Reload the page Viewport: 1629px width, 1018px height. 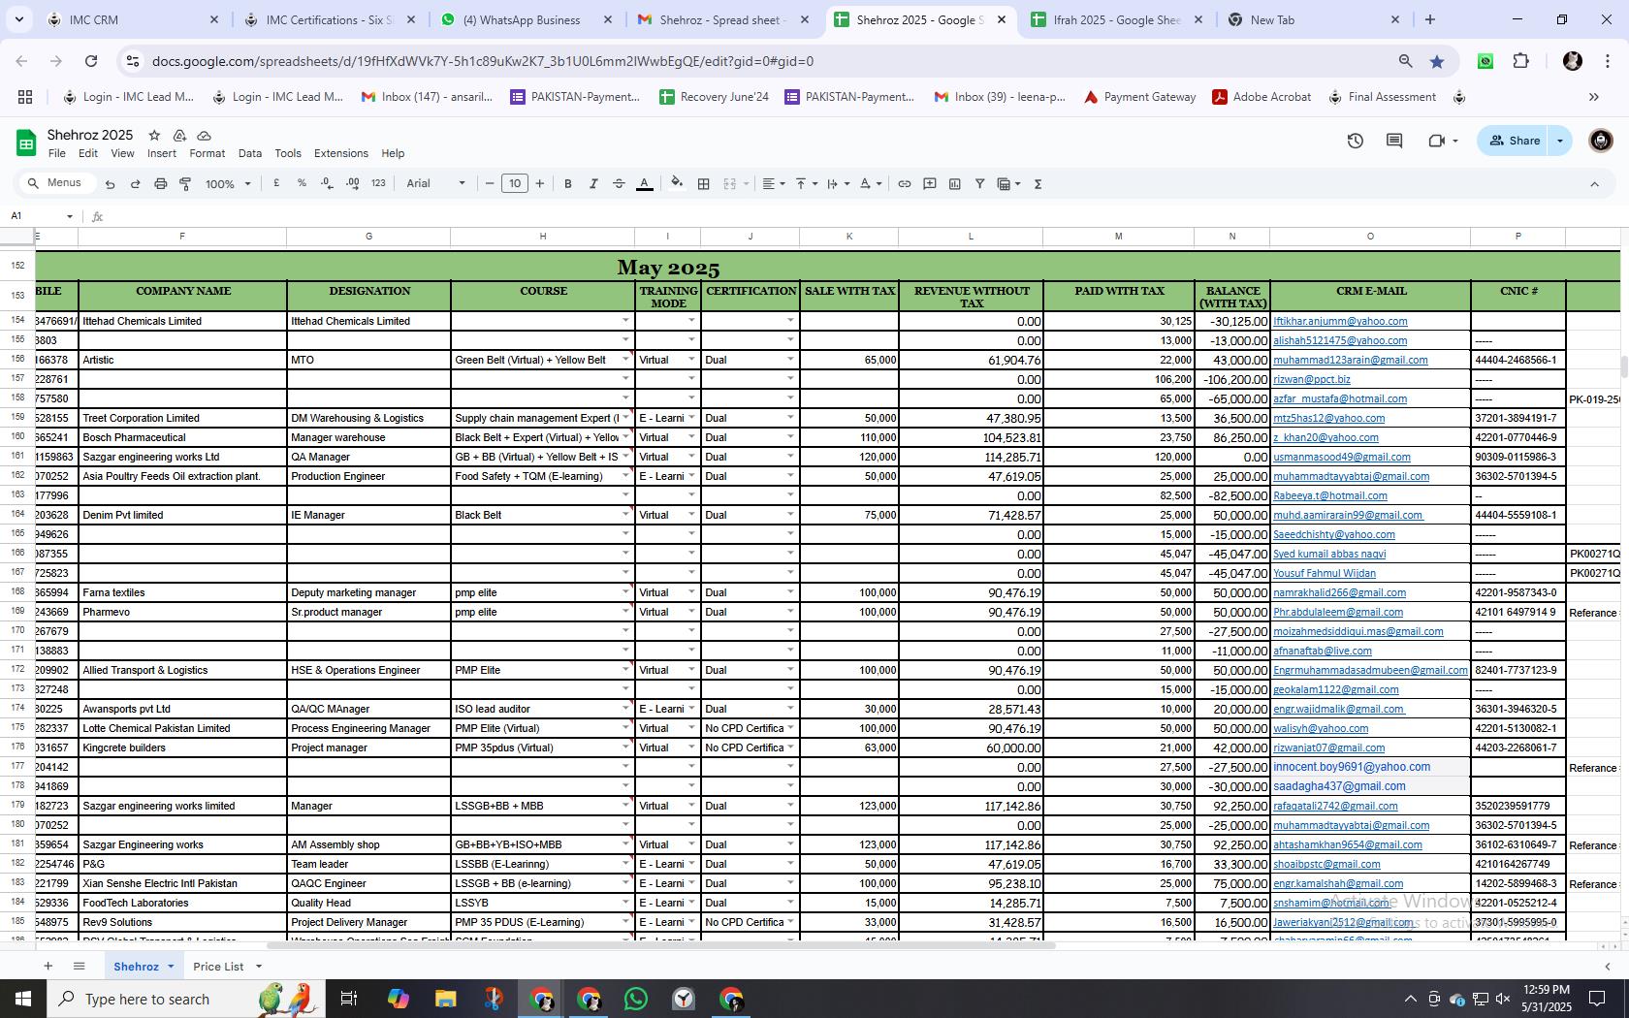91,61
